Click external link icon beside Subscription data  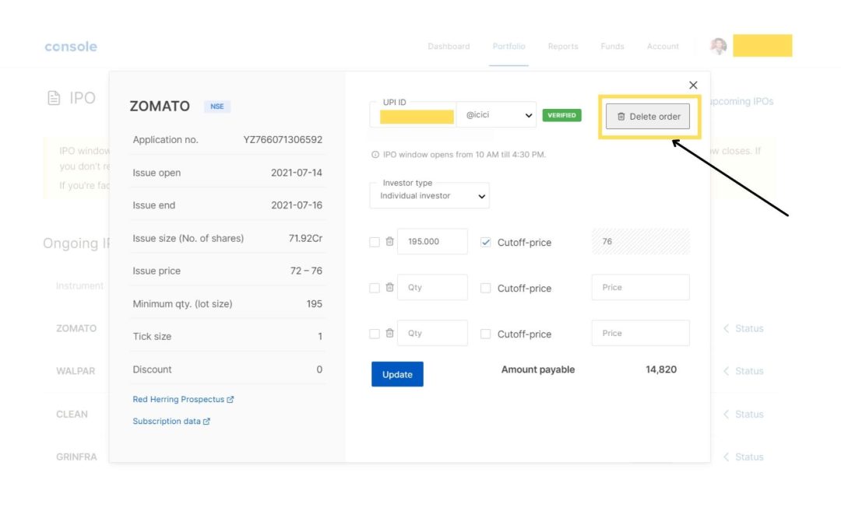point(206,422)
